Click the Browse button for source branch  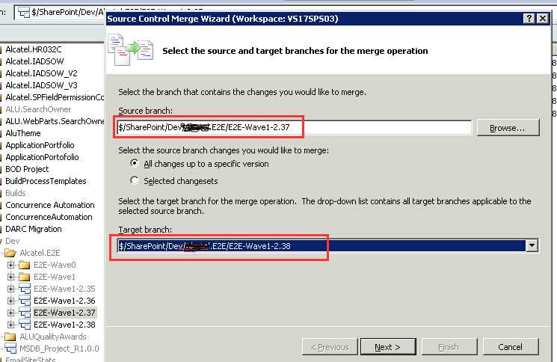click(x=508, y=128)
